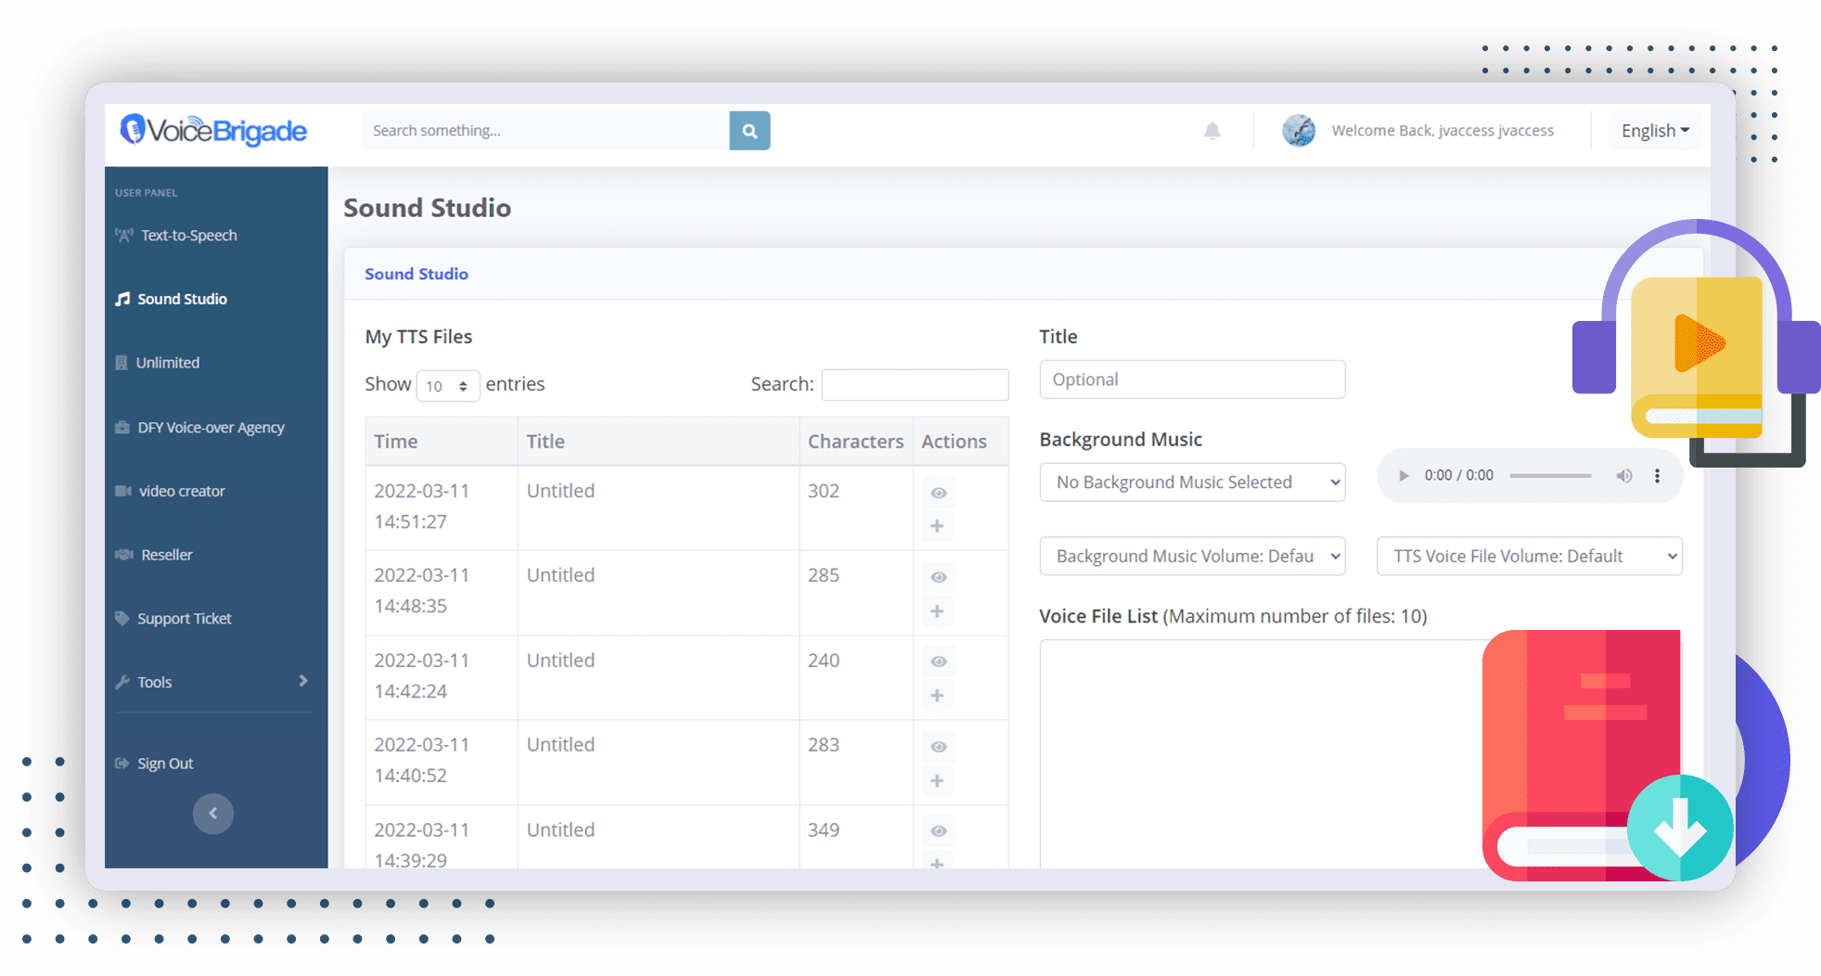The image size is (1821, 976).
Task: Play the background music preview
Action: point(1404,476)
